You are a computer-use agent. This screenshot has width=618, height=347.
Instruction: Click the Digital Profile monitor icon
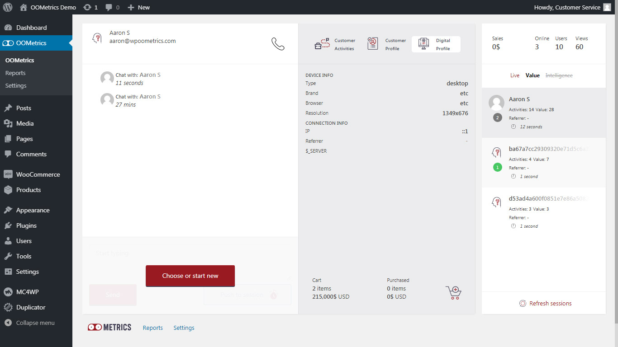[423, 44]
